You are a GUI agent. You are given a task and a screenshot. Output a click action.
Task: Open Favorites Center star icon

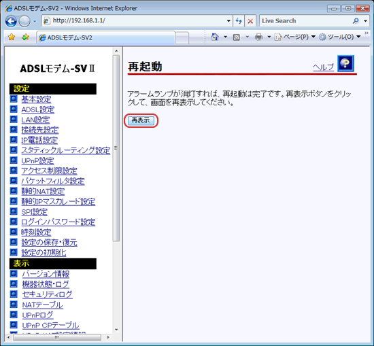(12, 37)
